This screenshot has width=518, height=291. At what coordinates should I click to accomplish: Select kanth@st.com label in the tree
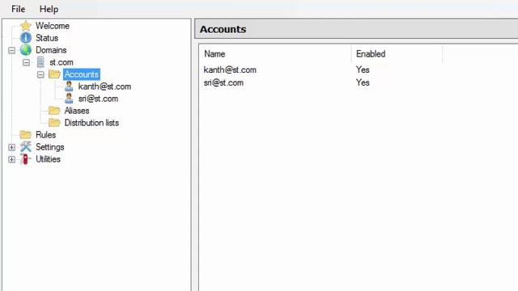(104, 86)
